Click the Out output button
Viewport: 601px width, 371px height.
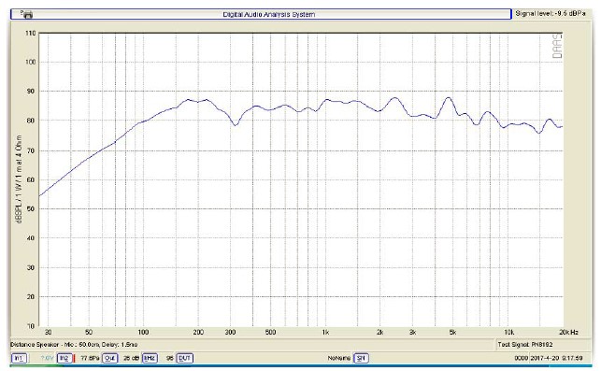[109, 358]
